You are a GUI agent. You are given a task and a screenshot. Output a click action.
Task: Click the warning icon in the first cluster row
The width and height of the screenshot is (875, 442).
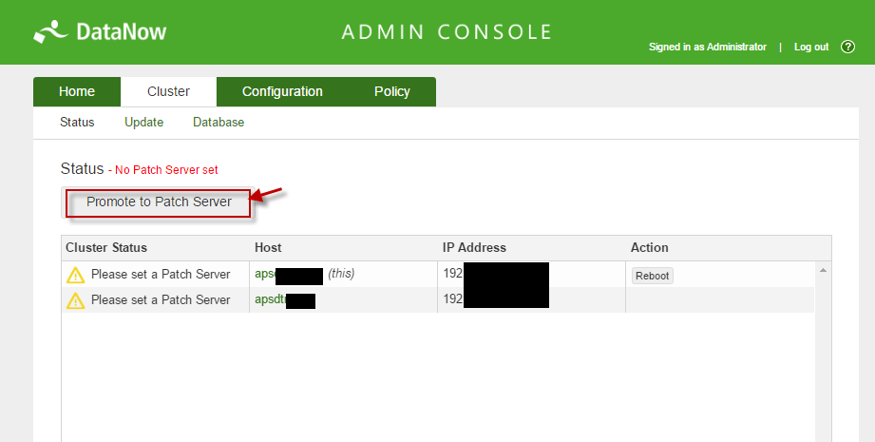pos(75,275)
